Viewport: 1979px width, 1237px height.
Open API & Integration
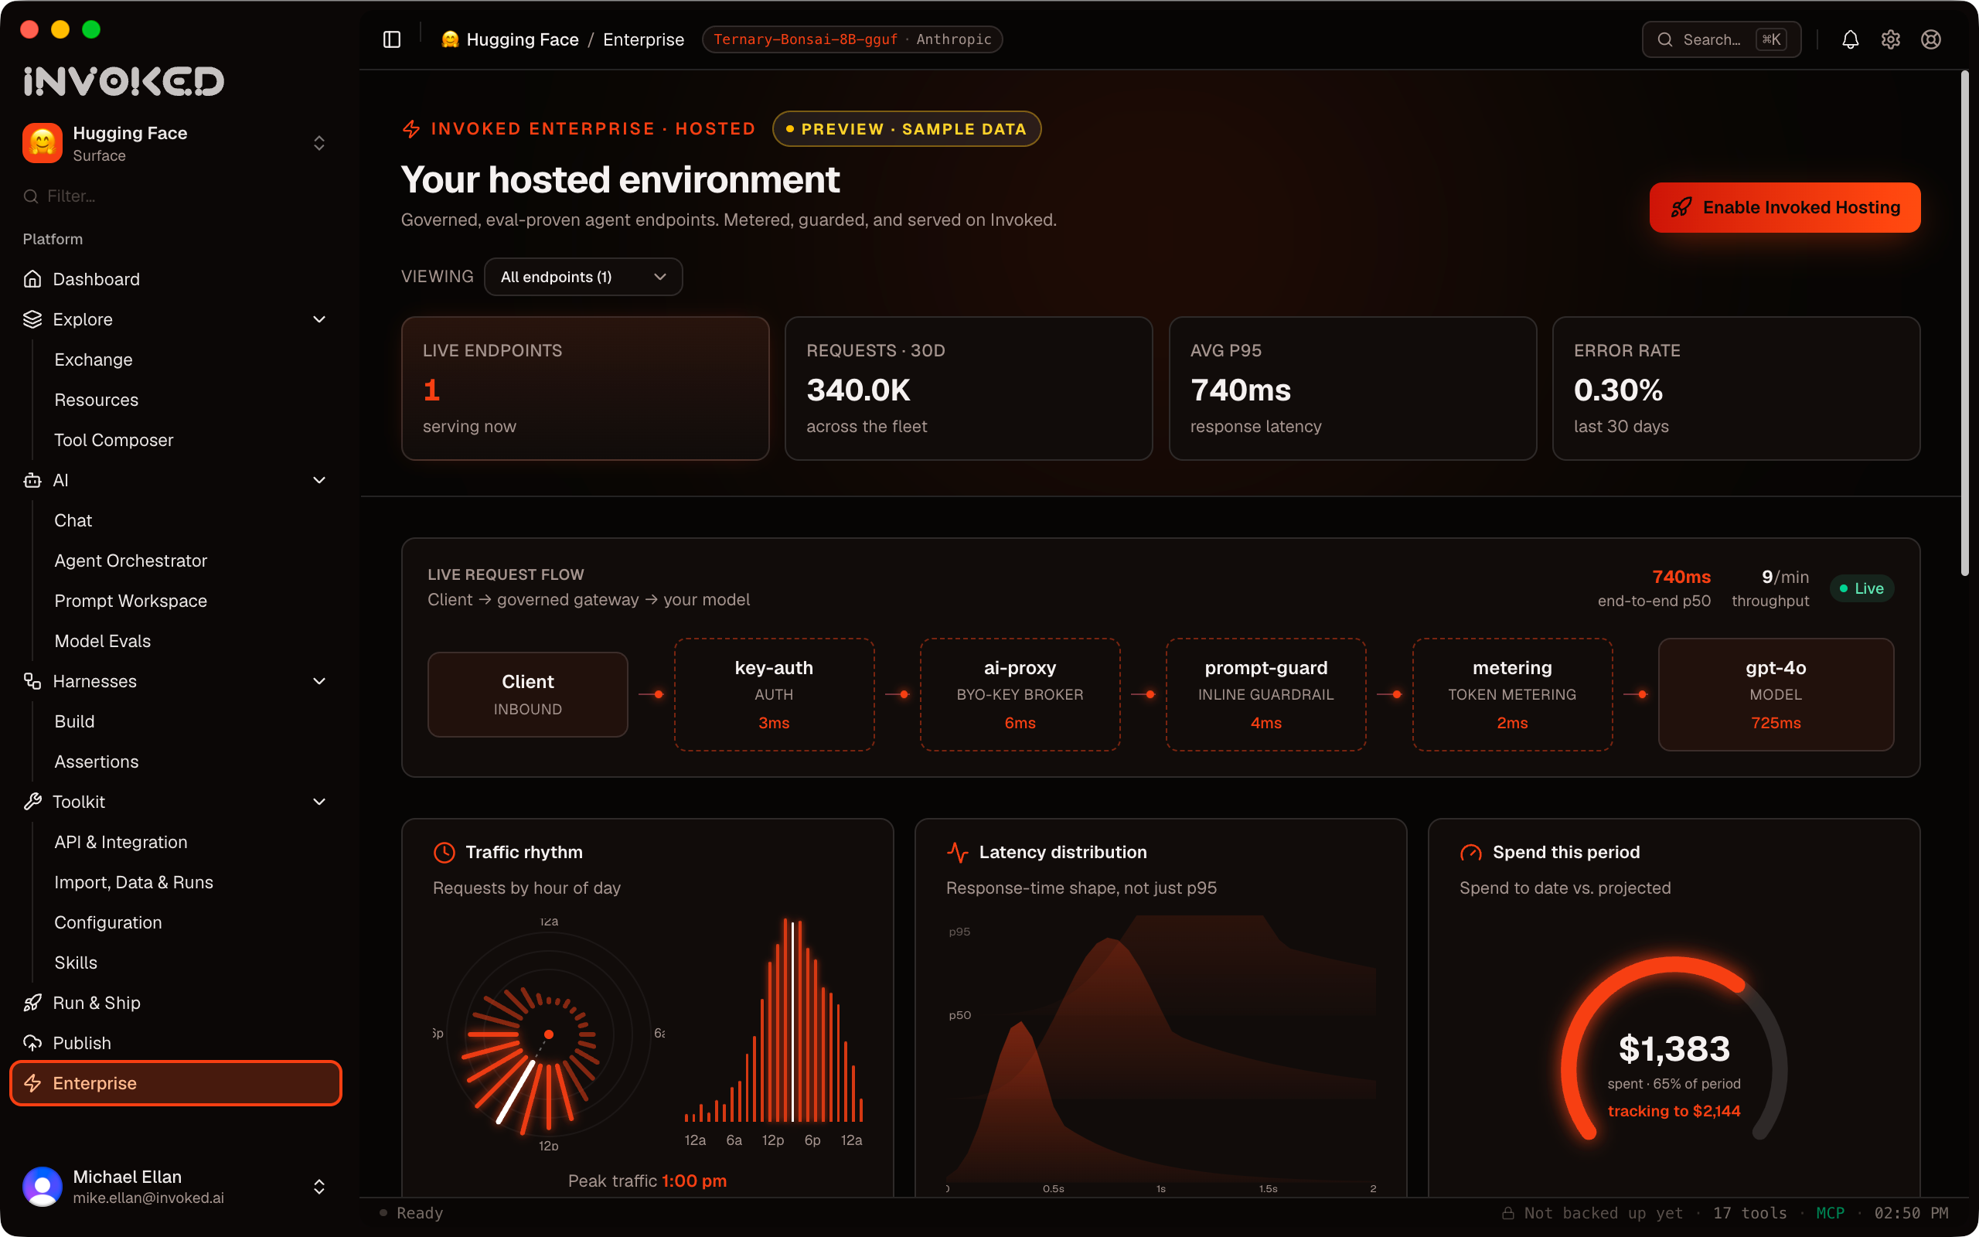pos(121,842)
